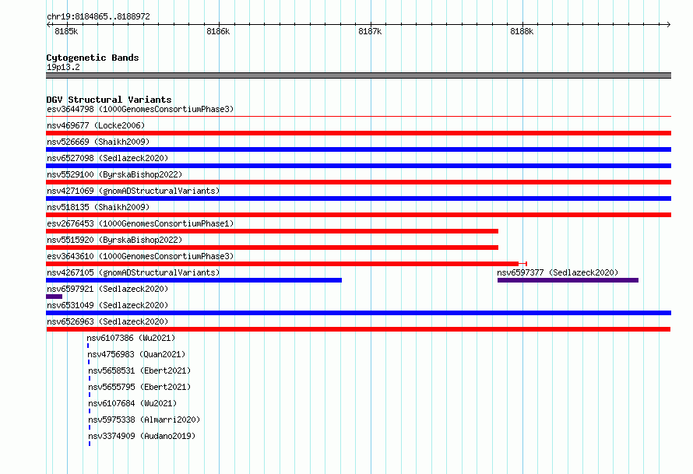
Task: Open the nsv5515920 (ByrskaBishop2022) label
Action: (114, 240)
